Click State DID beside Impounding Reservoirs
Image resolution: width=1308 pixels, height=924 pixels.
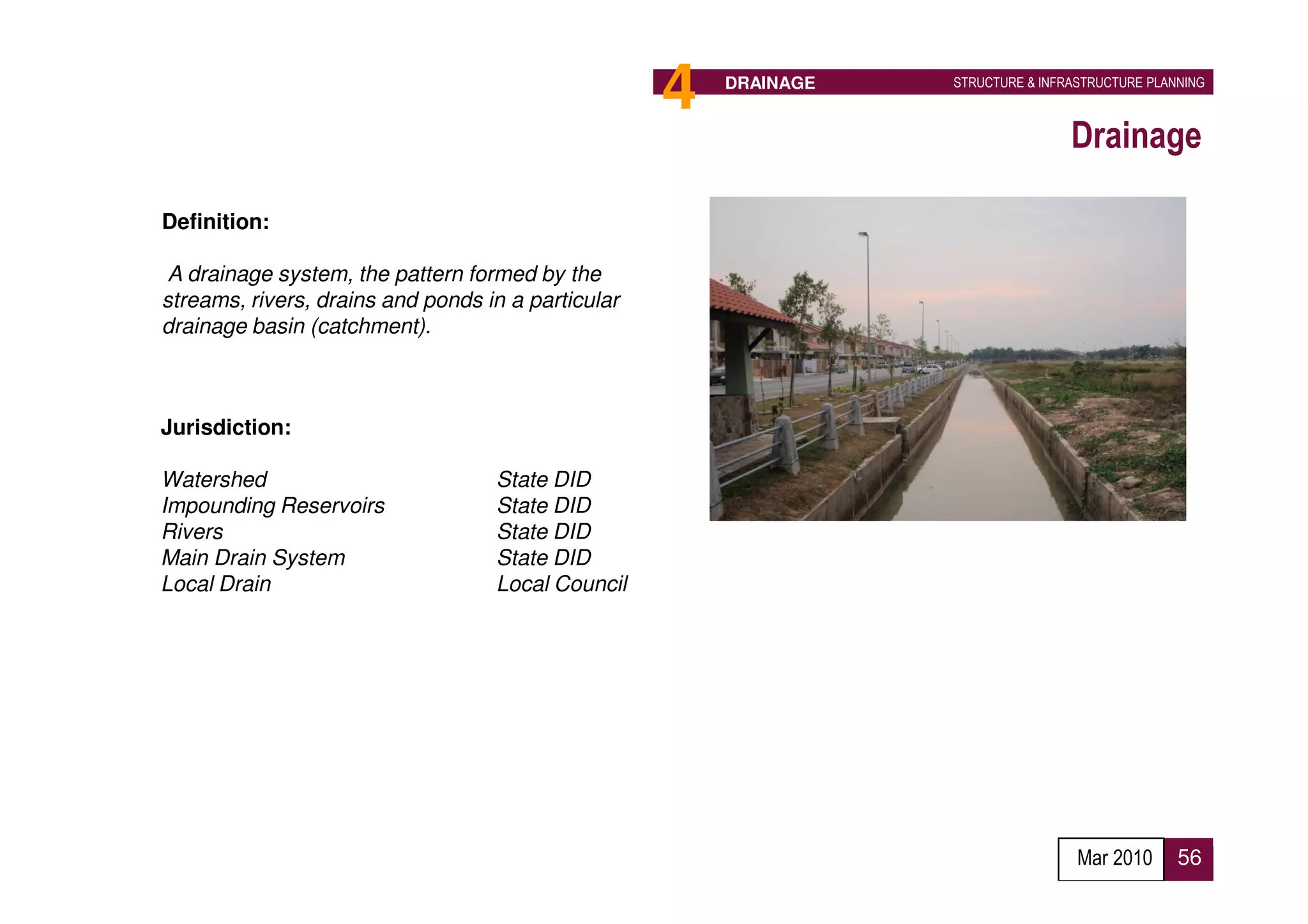point(544,505)
